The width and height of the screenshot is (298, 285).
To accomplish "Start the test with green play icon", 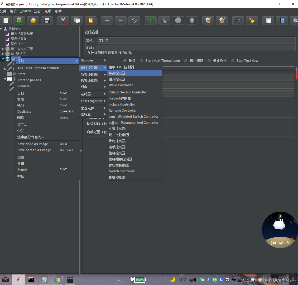I will coord(151,20).
